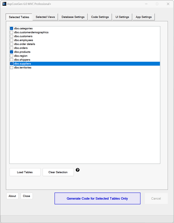The image size is (174, 223).
Task: Enable the dbo.employees checkbox
Action: (12, 40)
